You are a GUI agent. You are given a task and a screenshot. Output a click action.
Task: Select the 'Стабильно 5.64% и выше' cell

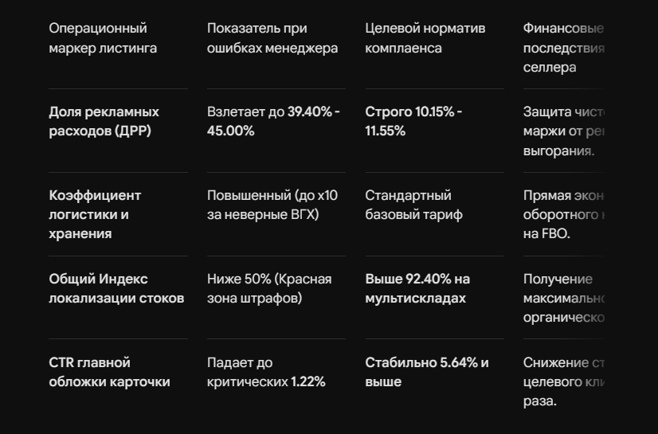(x=427, y=372)
